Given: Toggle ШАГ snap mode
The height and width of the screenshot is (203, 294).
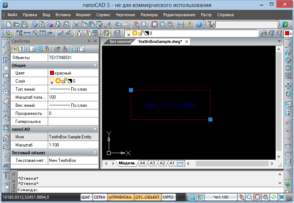Looking at the screenshot, I should click(x=86, y=197).
